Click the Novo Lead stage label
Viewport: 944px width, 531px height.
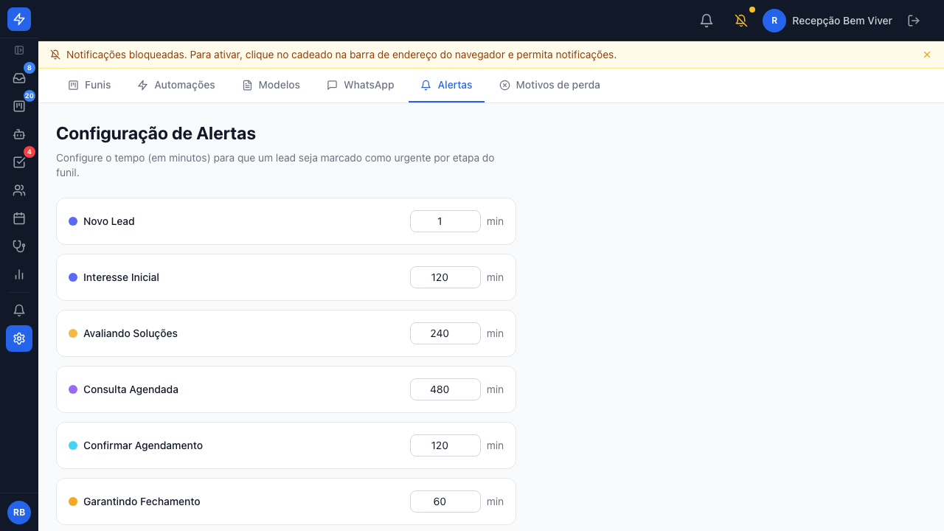pos(109,221)
